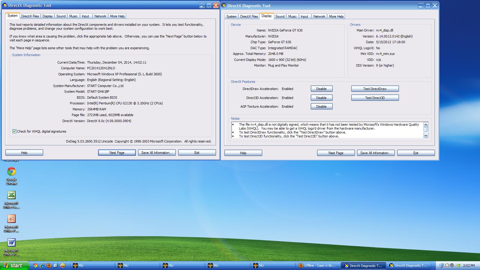Run the Test Direct3D button
This screenshot has height=270, width=480.
(375, 98)
